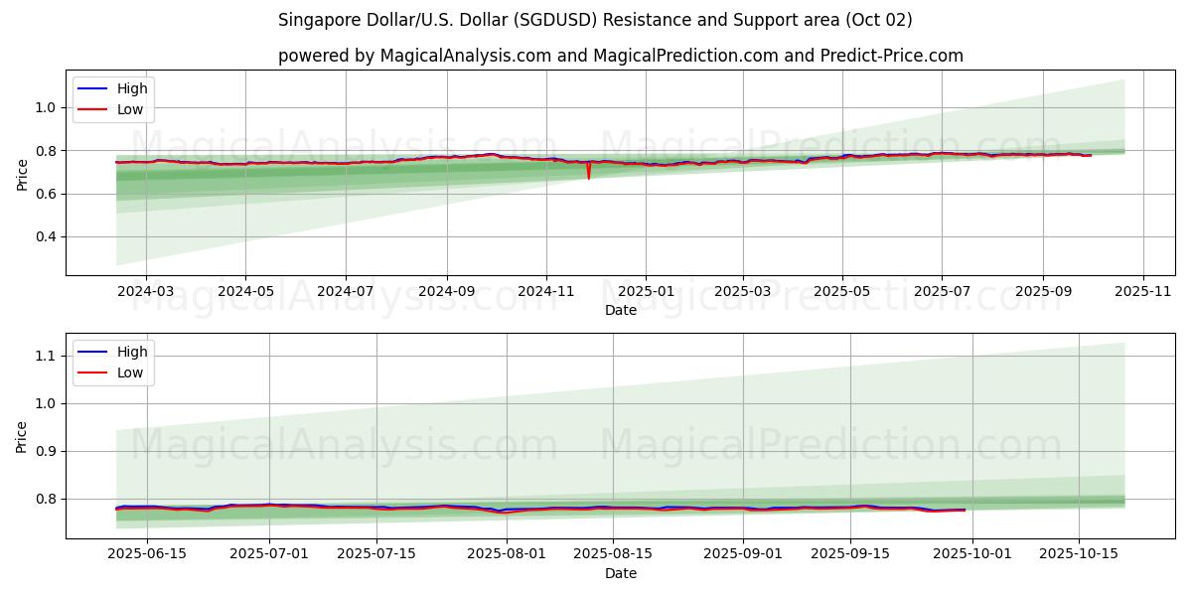Click the red Low line swatch in lower legend
Image resolution: width=1192 pixels, height=596 pixels.
[92, 372]
